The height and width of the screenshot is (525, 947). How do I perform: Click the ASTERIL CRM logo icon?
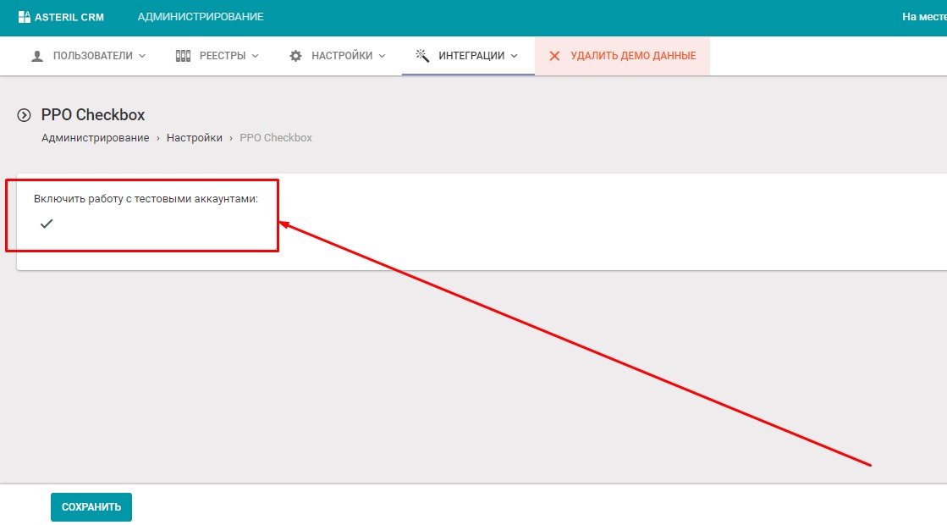(x=25, y=17)
